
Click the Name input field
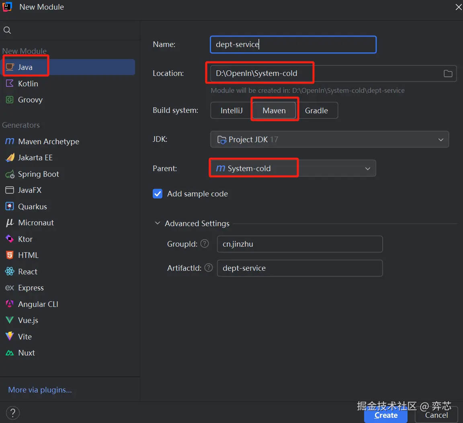[x=293, y=45]
